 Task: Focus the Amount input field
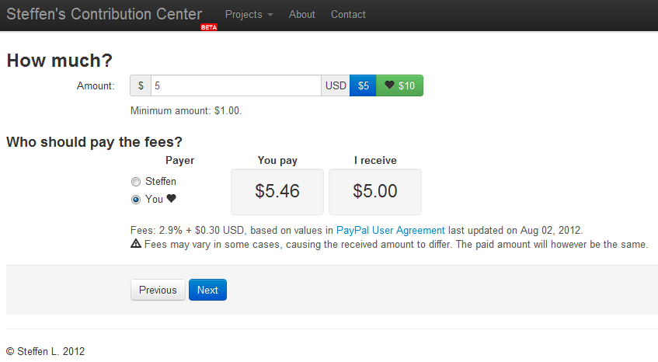coord(235,85)
